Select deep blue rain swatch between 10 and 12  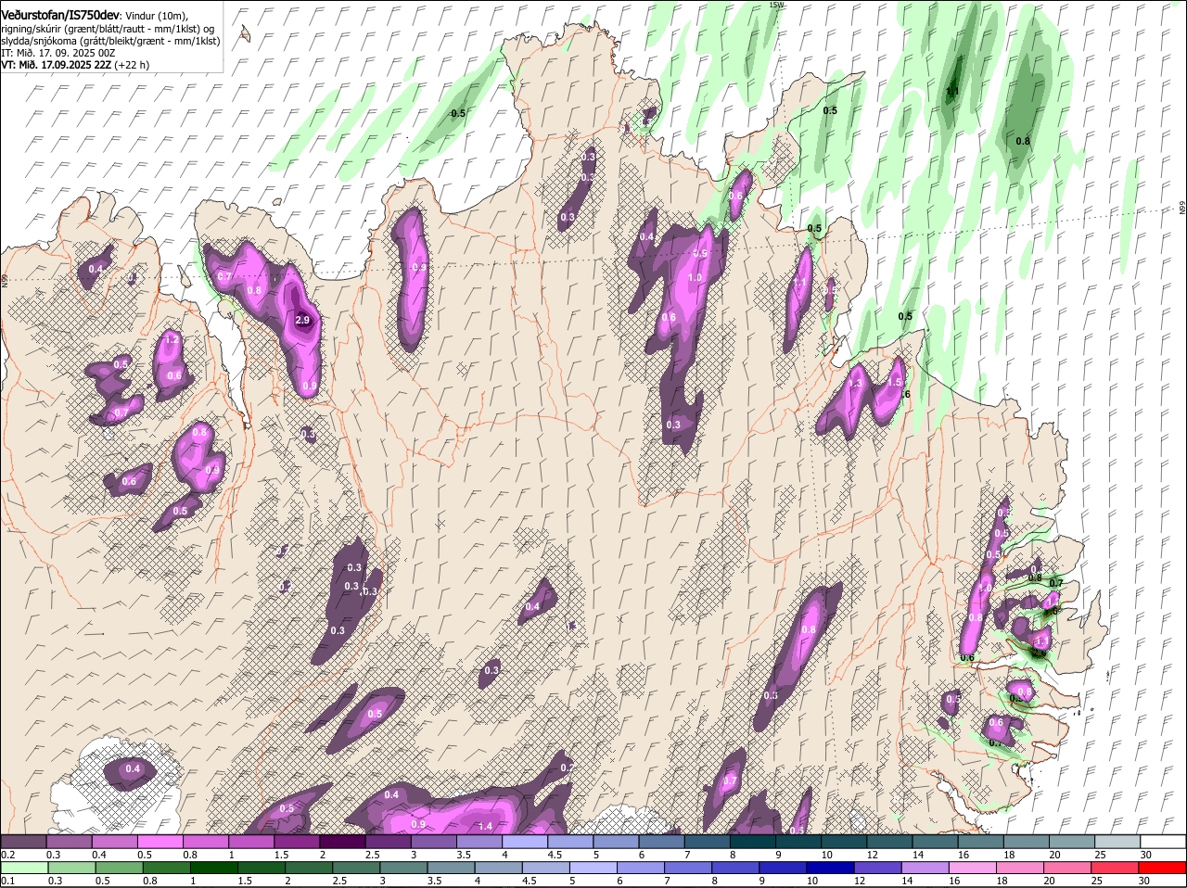830,869
